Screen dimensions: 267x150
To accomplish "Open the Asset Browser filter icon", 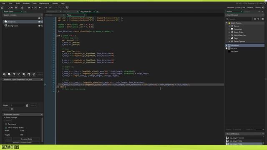I will [258, 19].
